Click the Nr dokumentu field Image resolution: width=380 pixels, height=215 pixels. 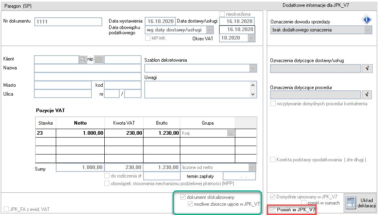(x=68, y=21)
